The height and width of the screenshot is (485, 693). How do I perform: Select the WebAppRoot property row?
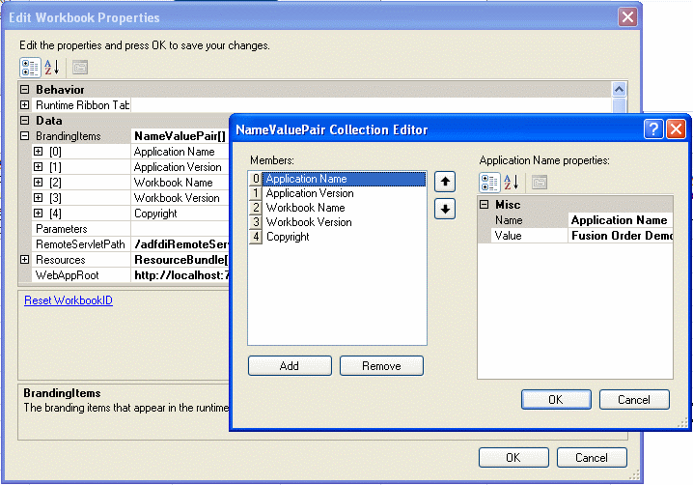pos(131,275)
